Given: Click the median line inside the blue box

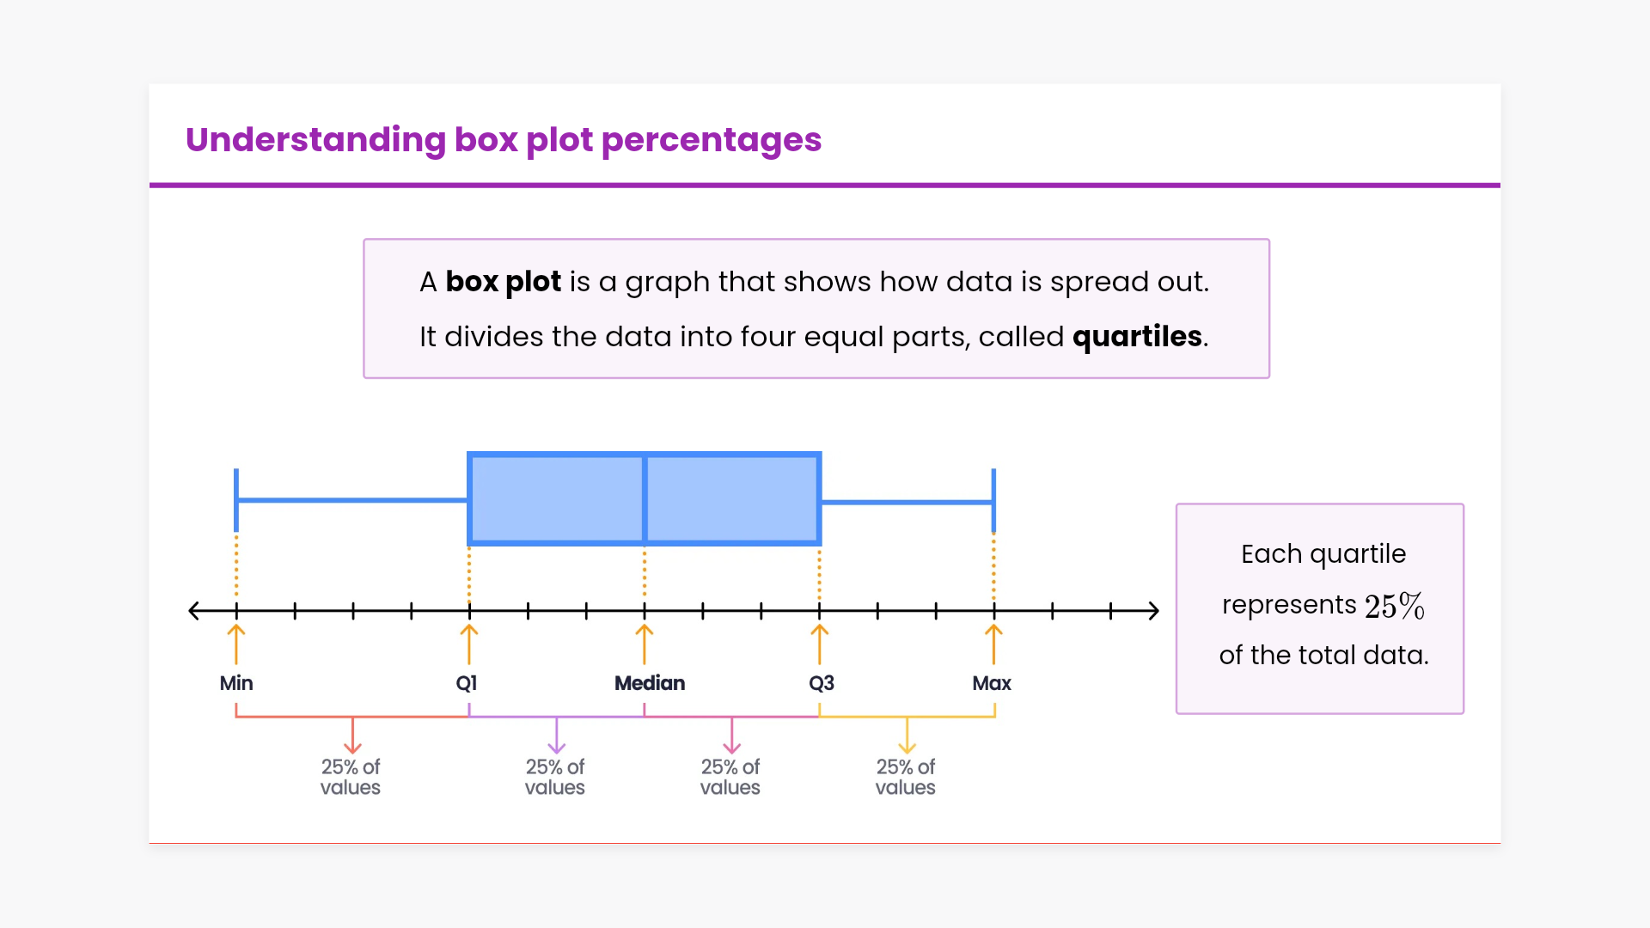Looking at the screenshot, I should (x=645, y=499).
